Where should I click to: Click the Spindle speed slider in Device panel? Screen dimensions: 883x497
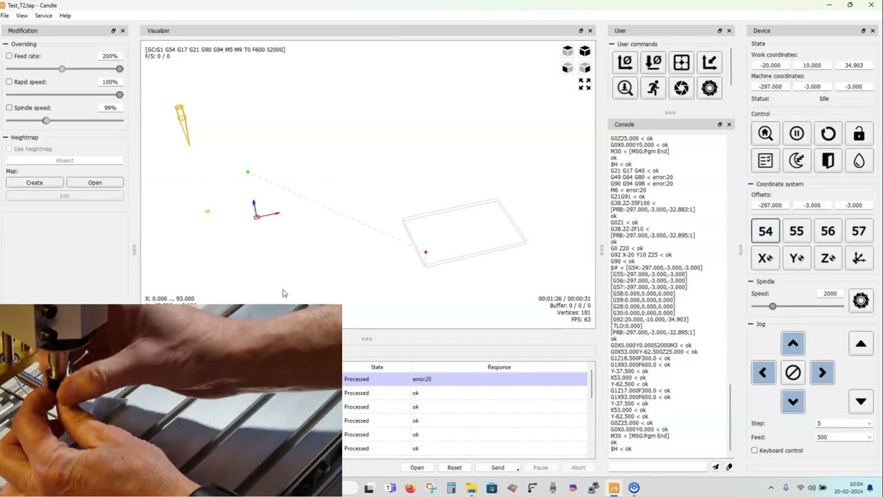pyautogui.click(x=797, y=306)
